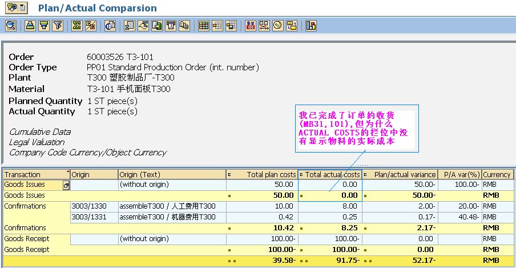516x268 pixels.
Task: Click the Total sigma icon
Action: click(x=76, y=25)
